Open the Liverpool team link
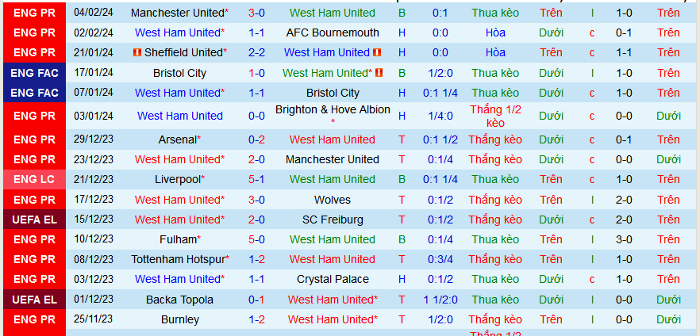This screenshot has height=336, width=700. click(x=178, y=179)
